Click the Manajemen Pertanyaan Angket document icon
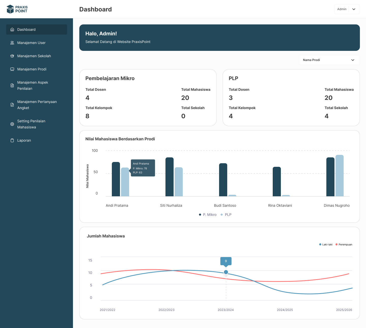This screenshot has height=328, width=366. (x=12, y=105)
